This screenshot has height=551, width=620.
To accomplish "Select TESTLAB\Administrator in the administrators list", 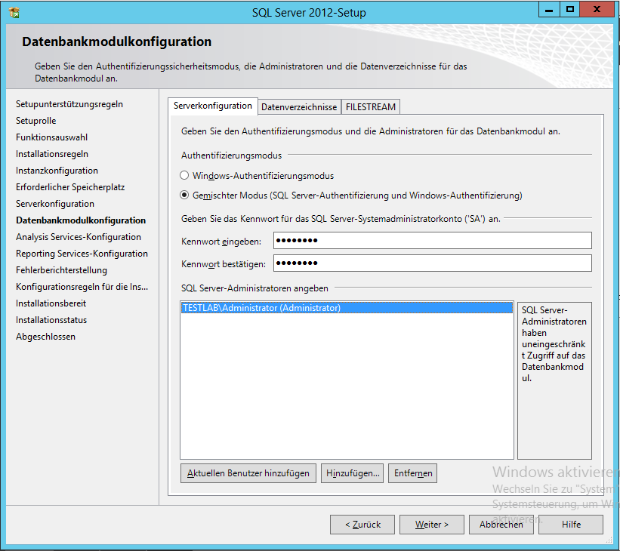I will [x=347, y=308].
